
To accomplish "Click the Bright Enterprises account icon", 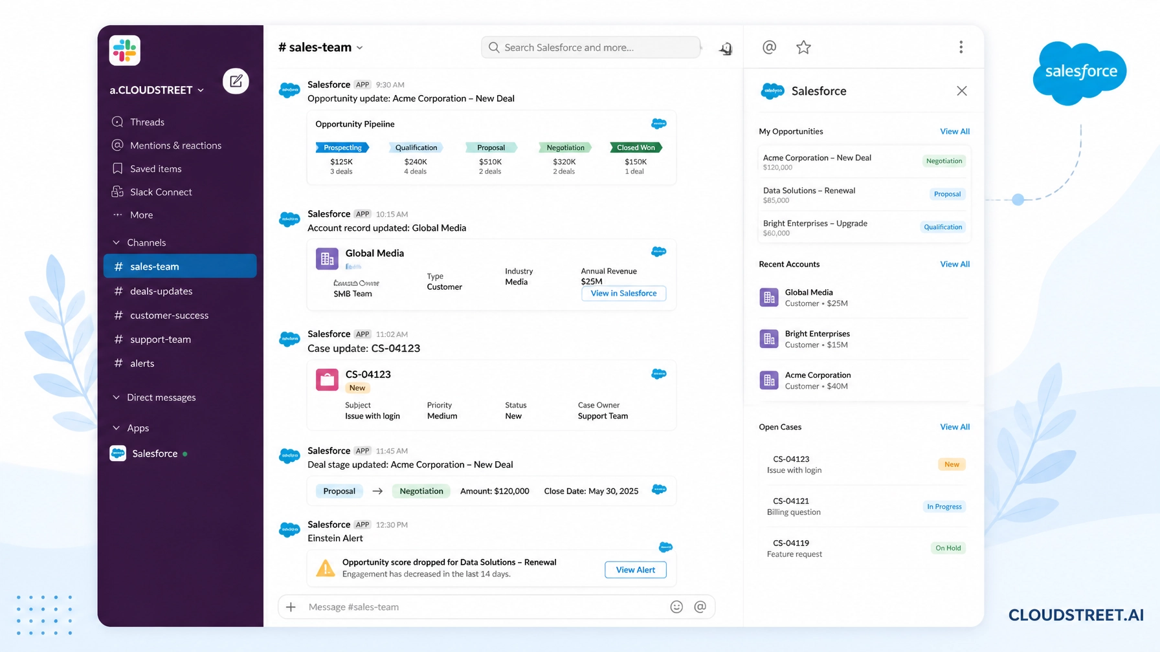I will click(x=769, y=339).
